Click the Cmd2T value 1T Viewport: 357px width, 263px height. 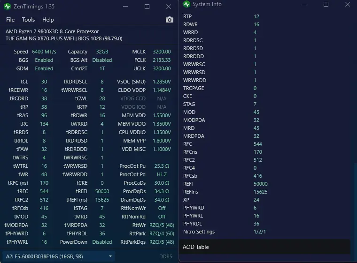pos(102,68)
